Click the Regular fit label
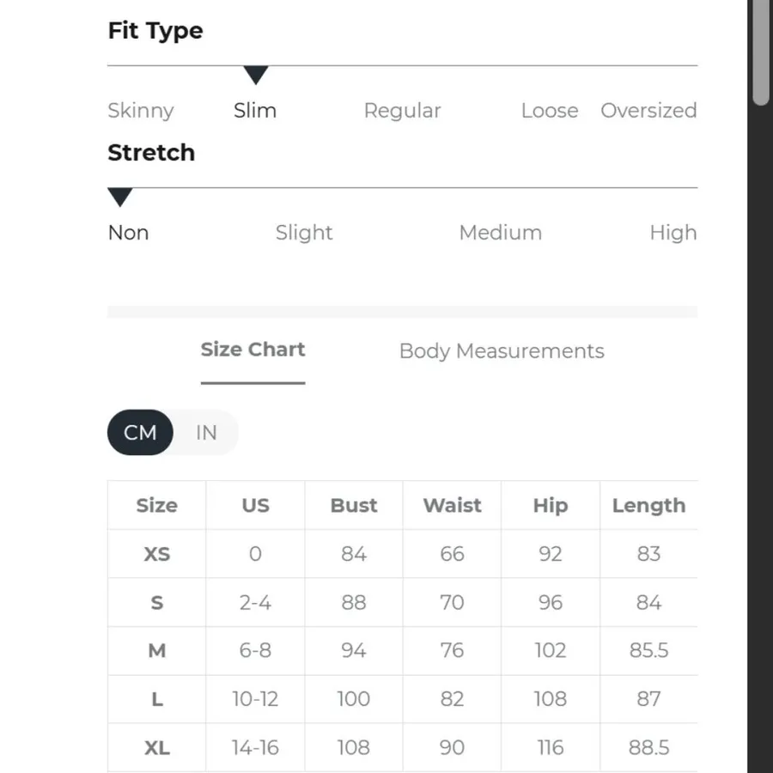The width and height of the screenshot is (773, 773). tap(402, 111)
